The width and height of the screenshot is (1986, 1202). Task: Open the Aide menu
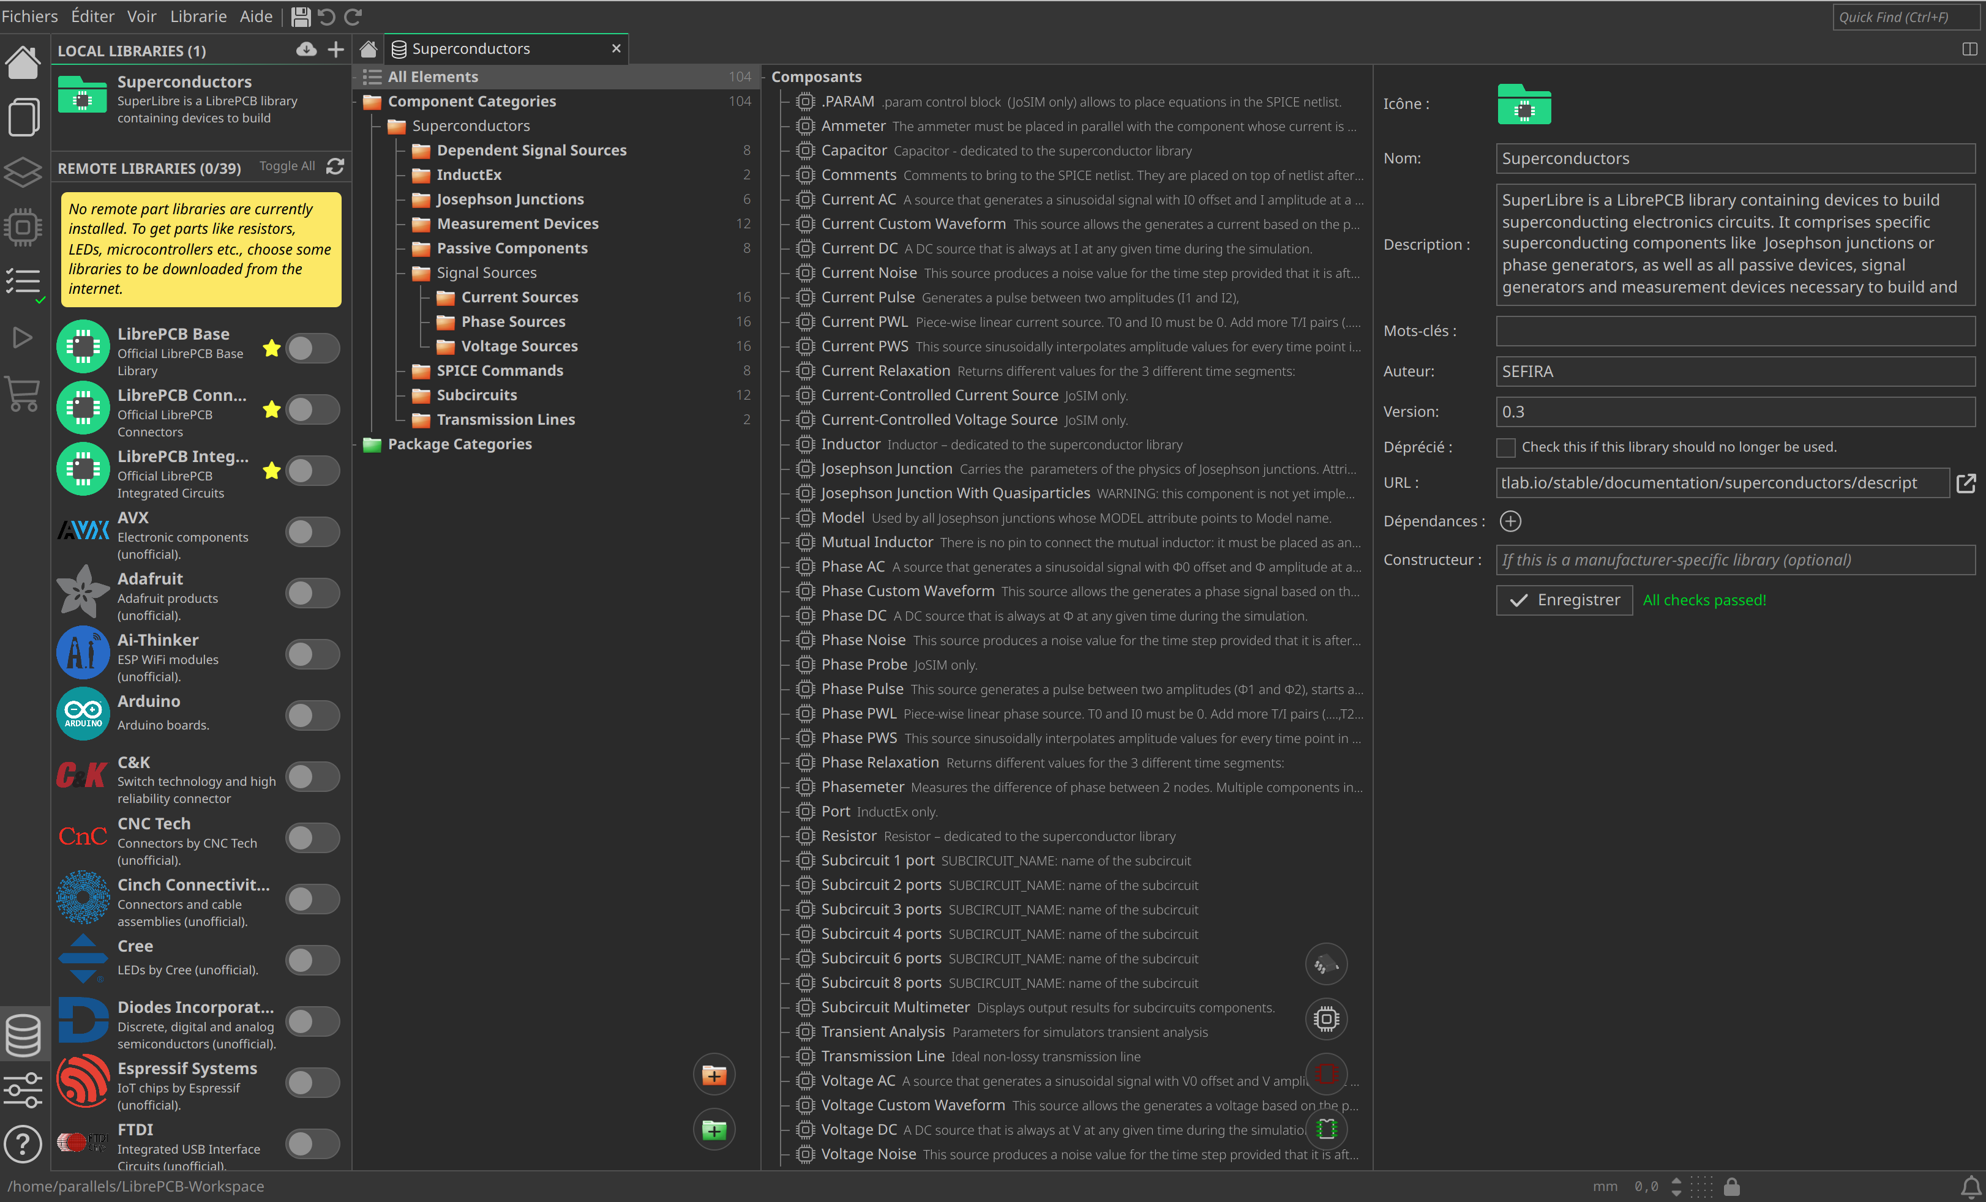pyautogui.click(x=257, y=16)
